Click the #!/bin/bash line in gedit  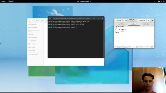120,26
